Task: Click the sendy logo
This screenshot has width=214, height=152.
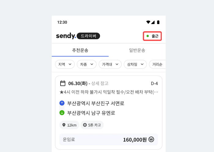Action: pos(66,36)
